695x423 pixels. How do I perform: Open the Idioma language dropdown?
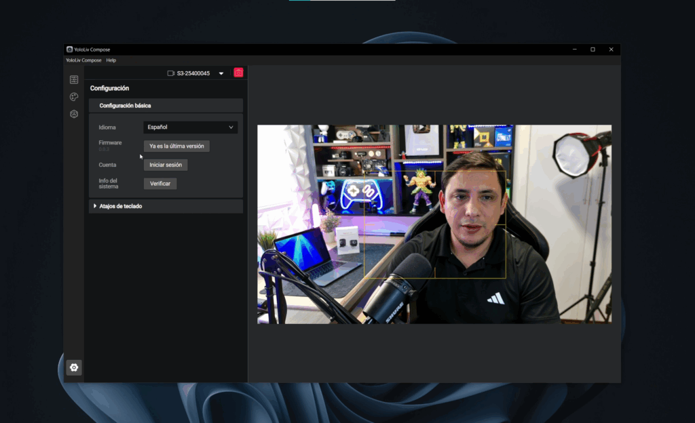coord(190,127)
